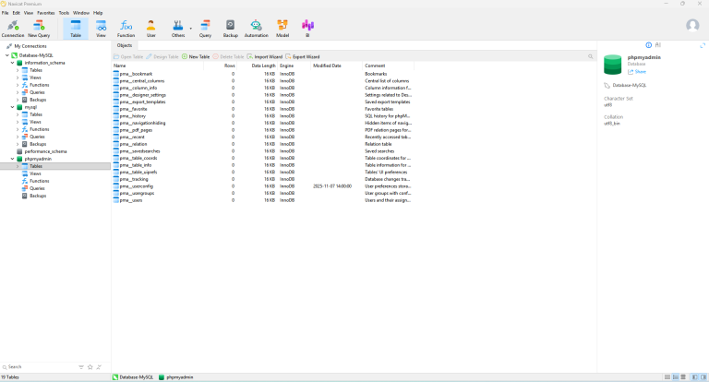709x382 pixels.
Task: Click the user profile avatar
Action: pyautogui.click(x=692, y=26)
